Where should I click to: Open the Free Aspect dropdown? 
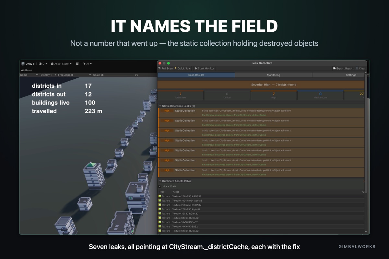74,75
